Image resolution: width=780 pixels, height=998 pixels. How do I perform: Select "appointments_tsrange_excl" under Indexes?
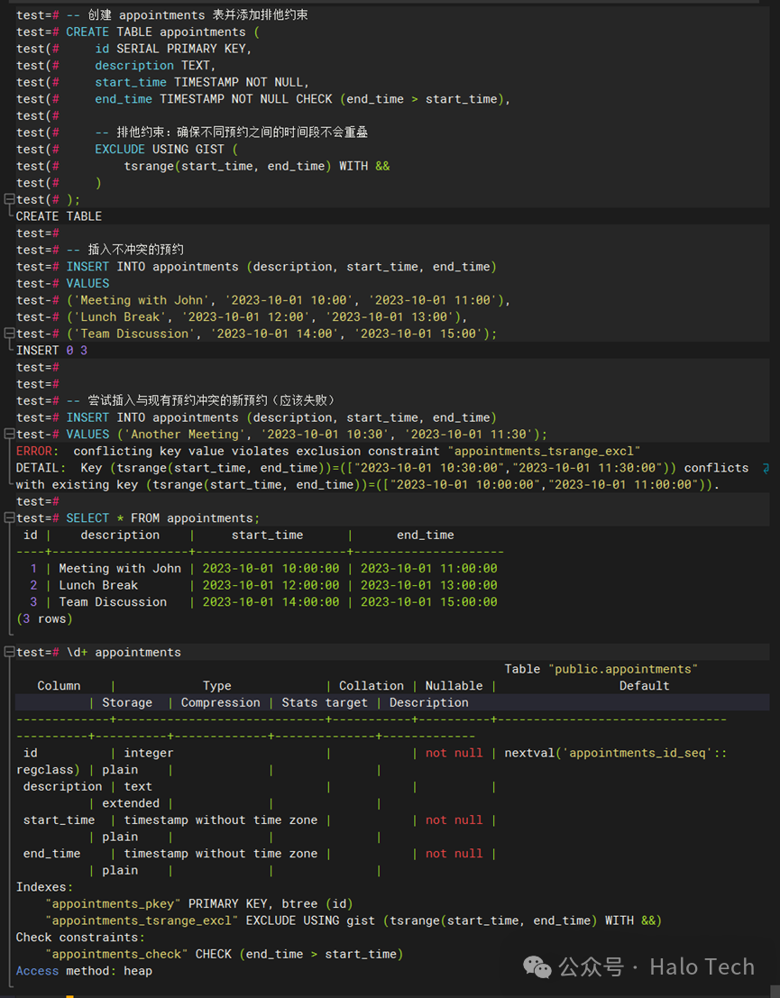click(142, 920)
